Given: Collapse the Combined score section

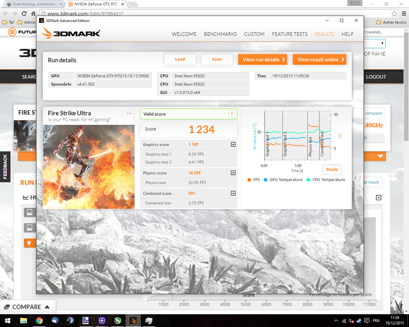Looking at the screenshot, I should tap(233, 193).
